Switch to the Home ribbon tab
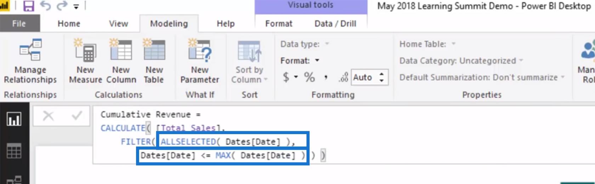The width and height of the screenshot is (595, 184). click(69, 24)
